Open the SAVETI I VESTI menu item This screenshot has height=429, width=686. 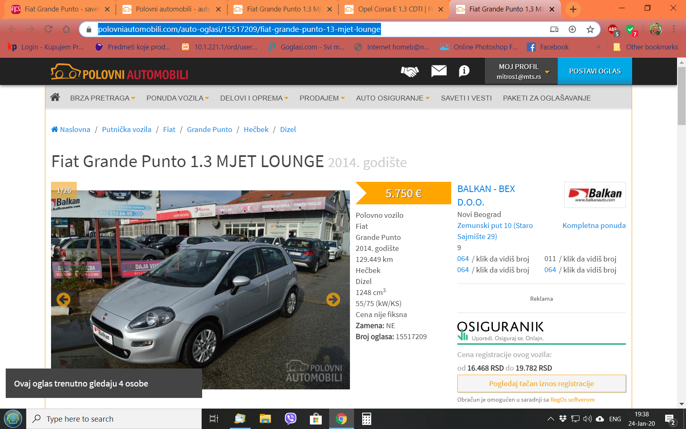coord(466,98)
